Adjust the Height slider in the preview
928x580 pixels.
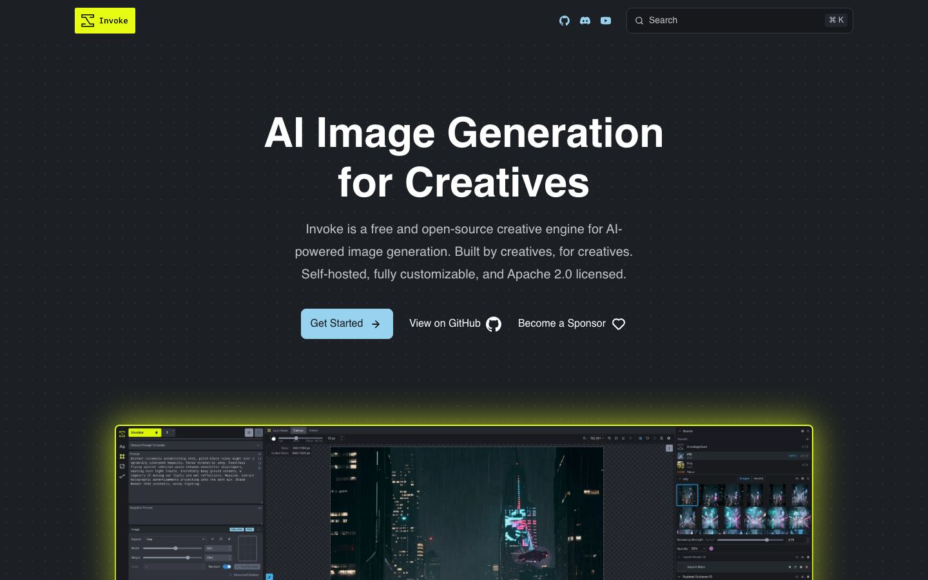172,557
